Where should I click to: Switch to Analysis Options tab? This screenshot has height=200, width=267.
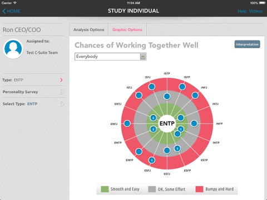pyautogui.click(x=88, y=29)
